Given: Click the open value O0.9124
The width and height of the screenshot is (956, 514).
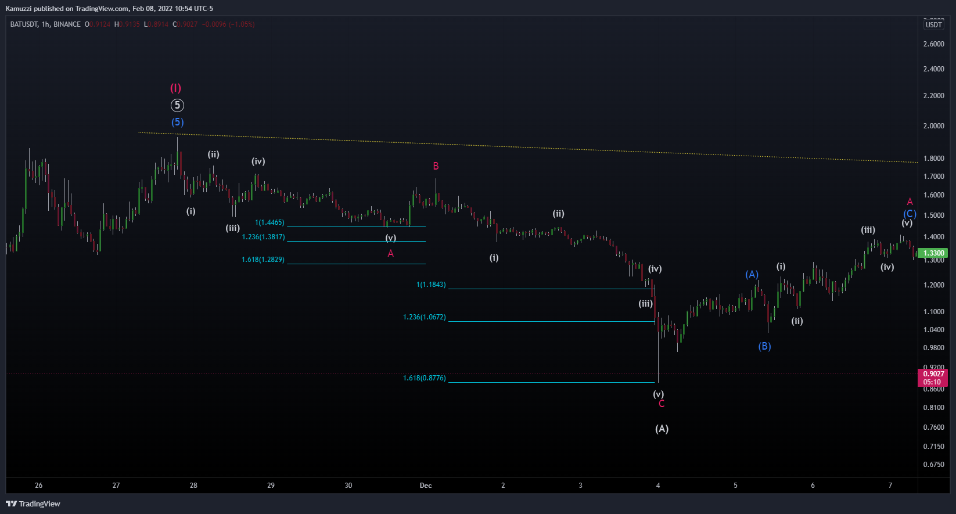Looking at the screenshot, I should (98, 24).
